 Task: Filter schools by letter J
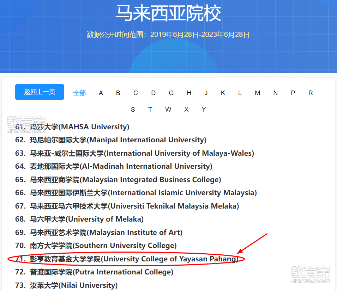pos(206,93)
